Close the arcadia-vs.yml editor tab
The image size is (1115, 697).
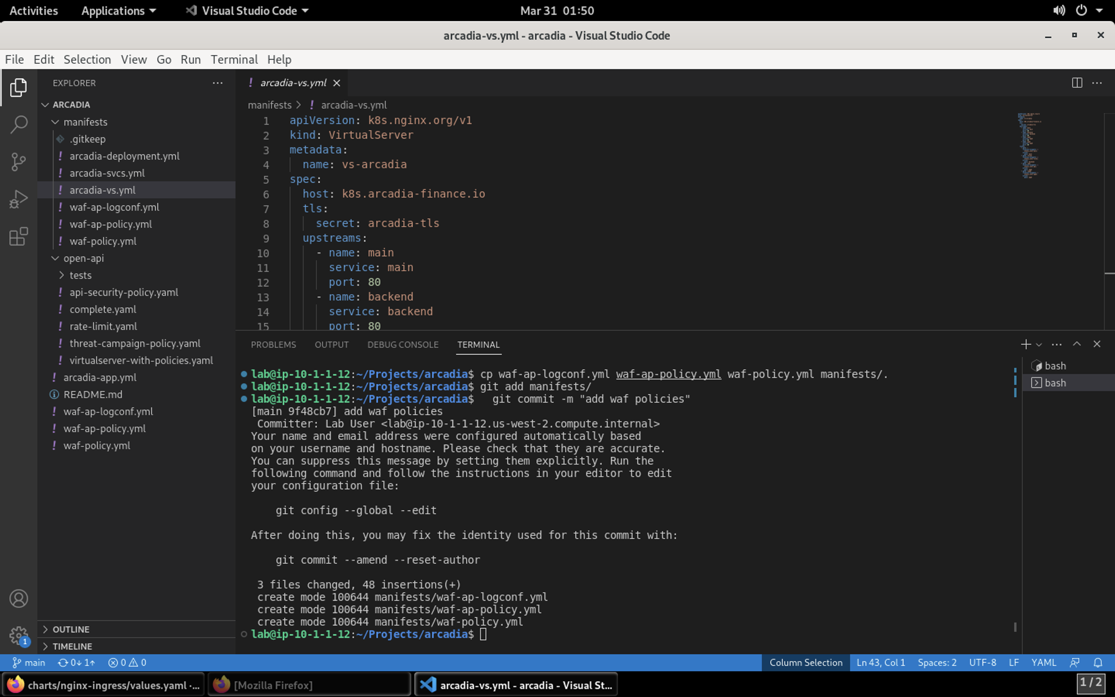click(x=337, y=83)
